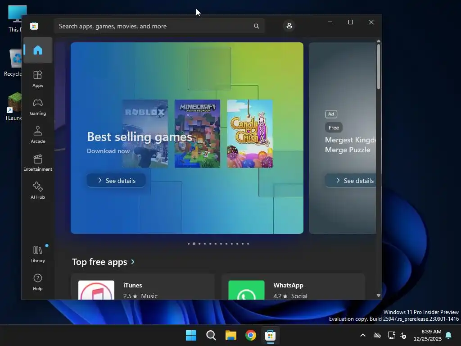Open Help in the Store sidebar
461x346 pixels.
38,282
